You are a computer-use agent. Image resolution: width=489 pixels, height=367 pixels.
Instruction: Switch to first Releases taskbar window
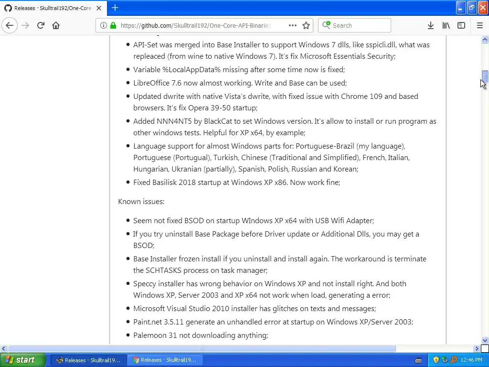pos(88,360)
